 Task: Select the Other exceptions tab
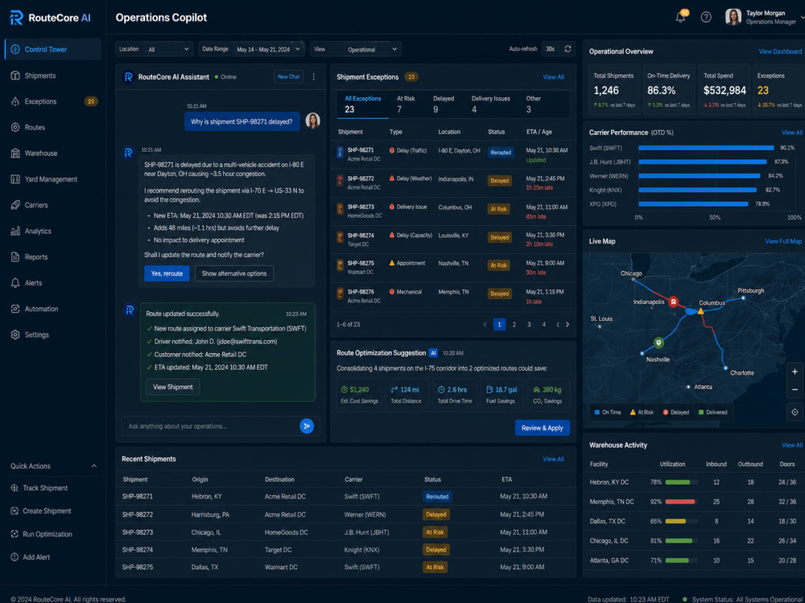pyautogui.click(x=533, y=104)
